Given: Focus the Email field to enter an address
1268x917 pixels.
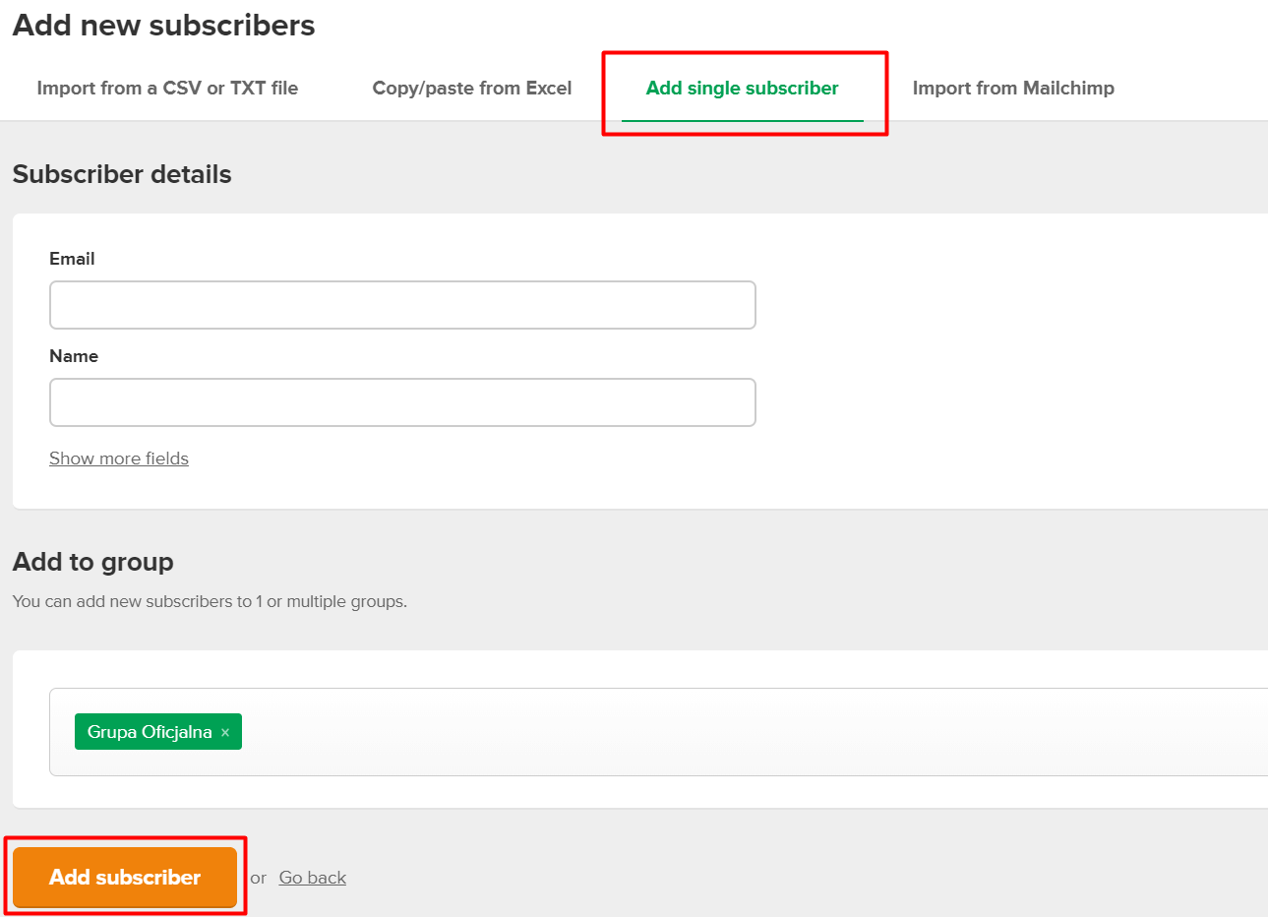Looking at the screenshot, I should coord(402,305).
